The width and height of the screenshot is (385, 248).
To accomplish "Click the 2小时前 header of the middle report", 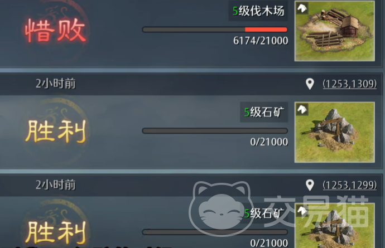I will pos(55,84).
